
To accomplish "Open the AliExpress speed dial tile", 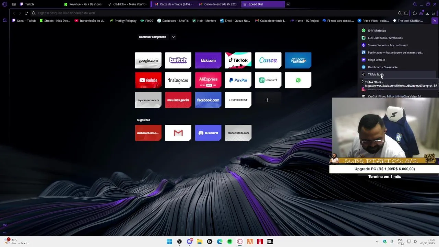I will click(208, 80).
